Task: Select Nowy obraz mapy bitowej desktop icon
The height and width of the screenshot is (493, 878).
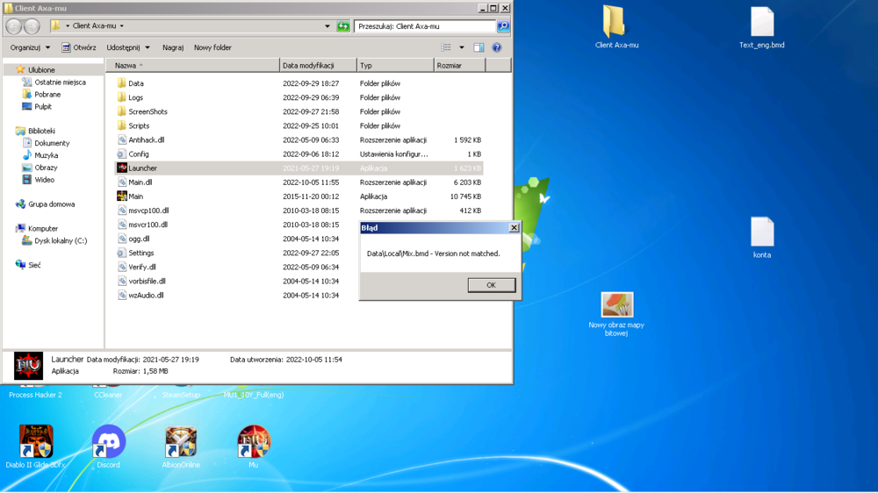Action: (616, 314)
